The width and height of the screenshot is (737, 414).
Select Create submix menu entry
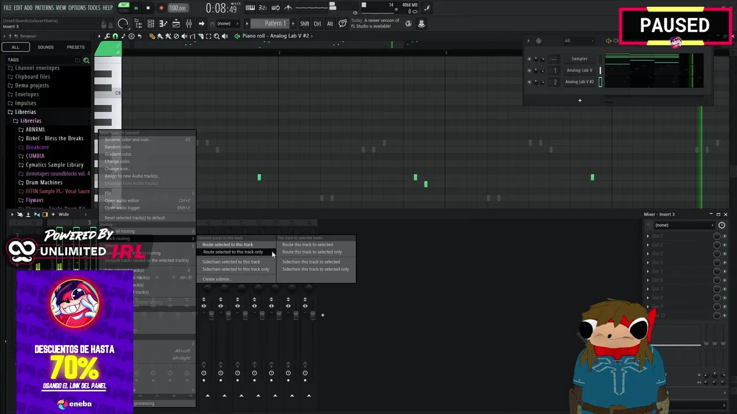point(216,279)
